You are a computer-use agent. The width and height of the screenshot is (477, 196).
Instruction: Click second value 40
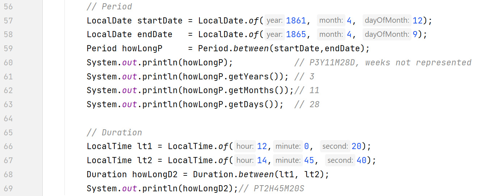(x=362, y=160)
